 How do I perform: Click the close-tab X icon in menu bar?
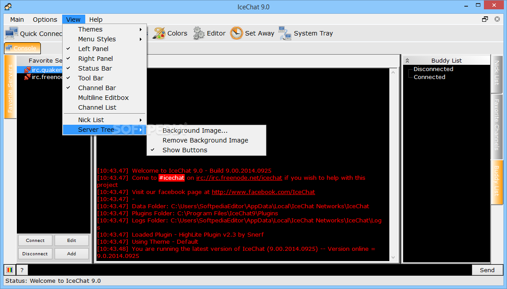click(497, 20)
